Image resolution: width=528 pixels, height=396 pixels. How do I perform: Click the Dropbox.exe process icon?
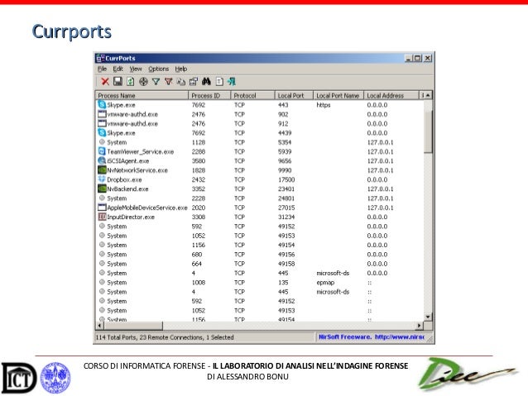pyautogui.click(x=102, y=179)
